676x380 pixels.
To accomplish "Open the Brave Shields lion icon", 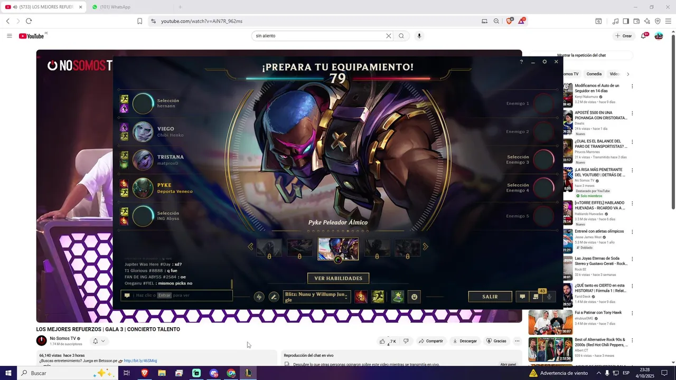I will [x=510, y=21].
